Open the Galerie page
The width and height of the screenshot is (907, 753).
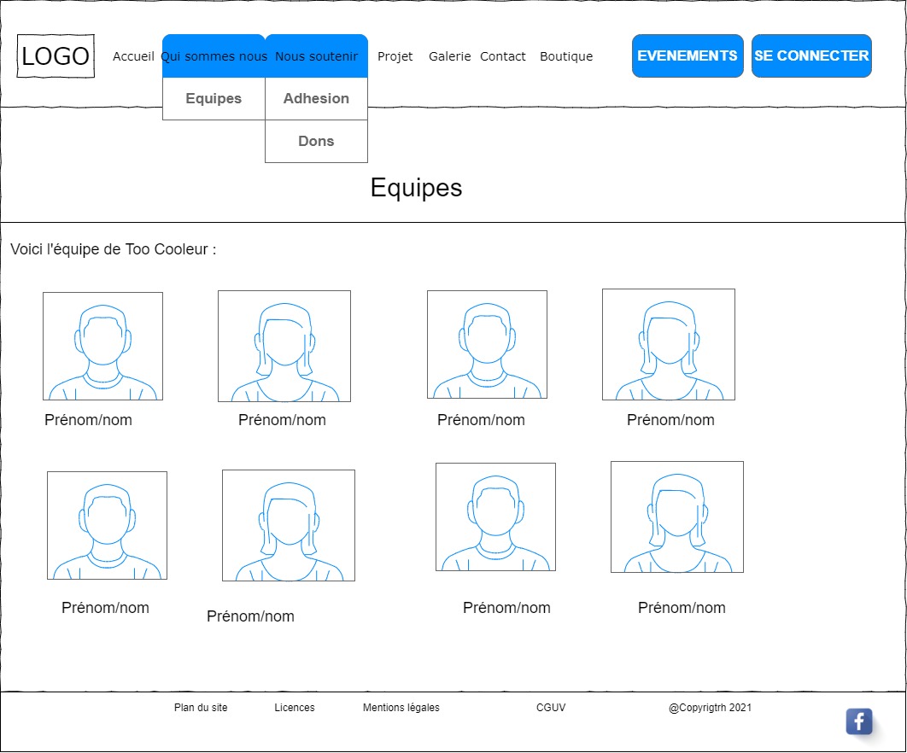click(449, 56)
